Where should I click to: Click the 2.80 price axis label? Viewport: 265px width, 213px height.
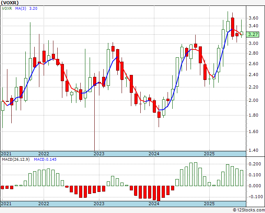253,53
